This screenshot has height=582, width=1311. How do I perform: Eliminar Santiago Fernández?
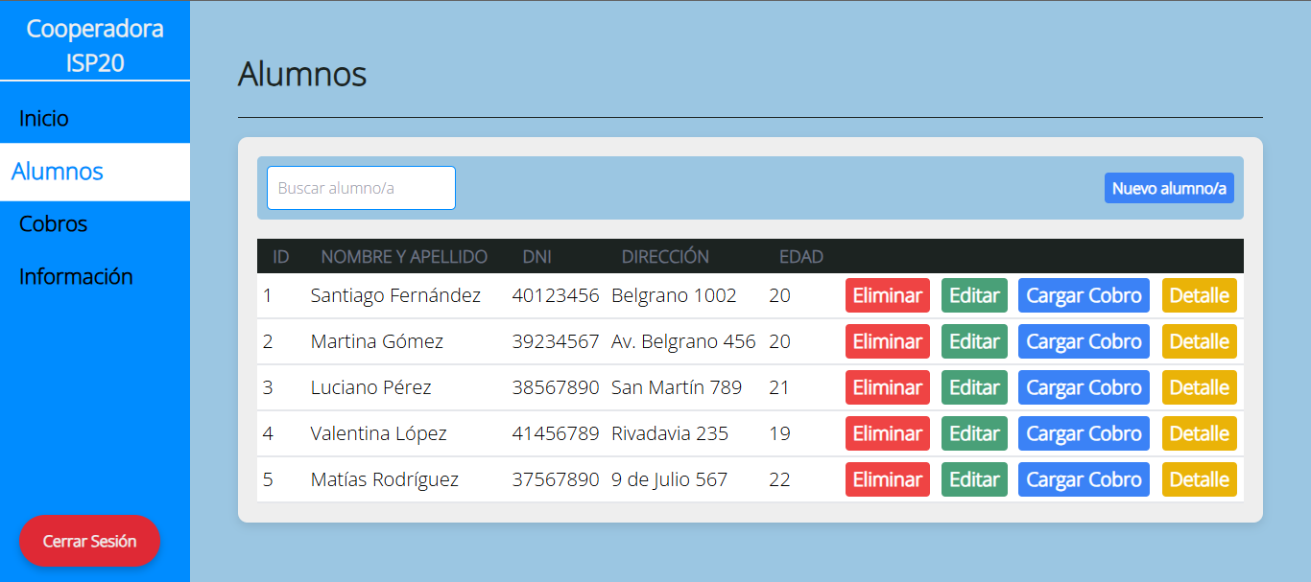pyautogui.click(x=888, y=295)
